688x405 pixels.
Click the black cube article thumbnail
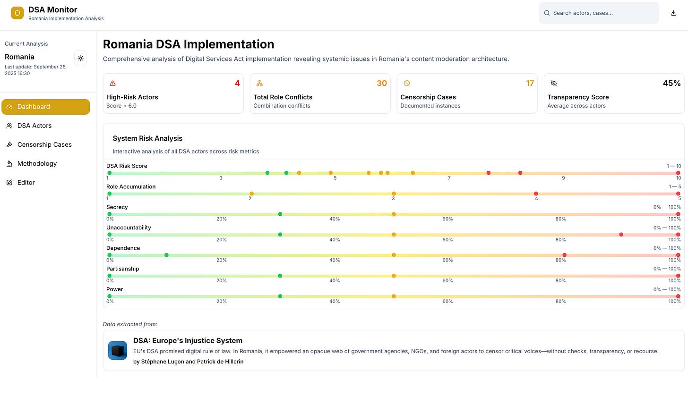click(118, 351)
